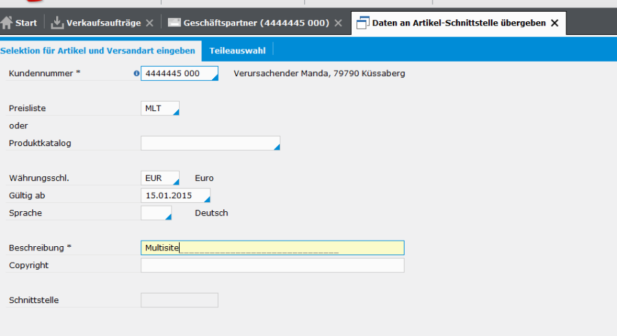
Task: Click the Verkaufsaufträge download icon
Action: click(x=57, y=23)
